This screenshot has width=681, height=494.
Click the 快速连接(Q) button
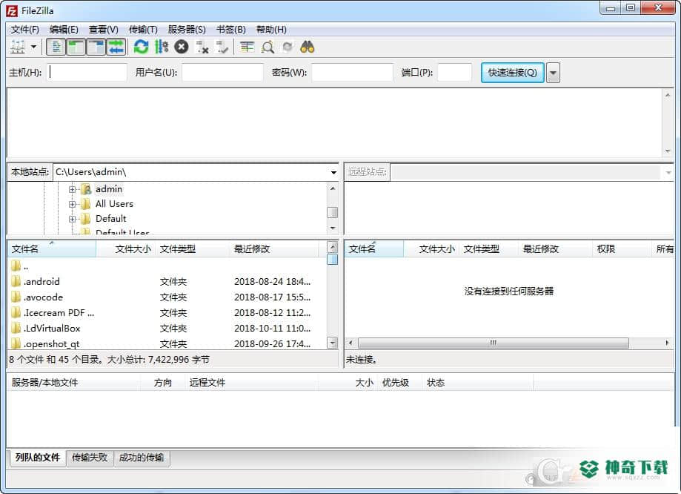click(x=513, y=72)
